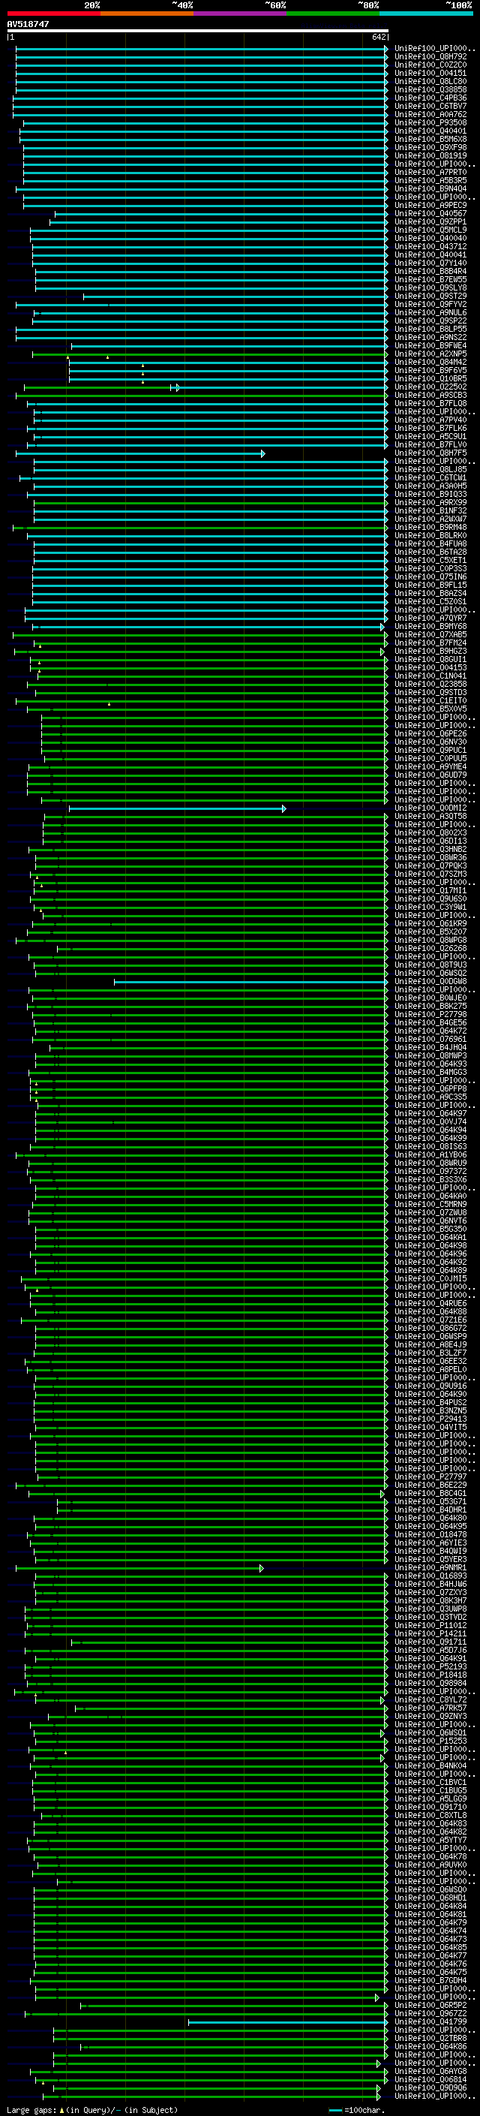The image size is (480, 2116).
Task: Select UniRef100_Q17MI1 hit
Action: 430,890
